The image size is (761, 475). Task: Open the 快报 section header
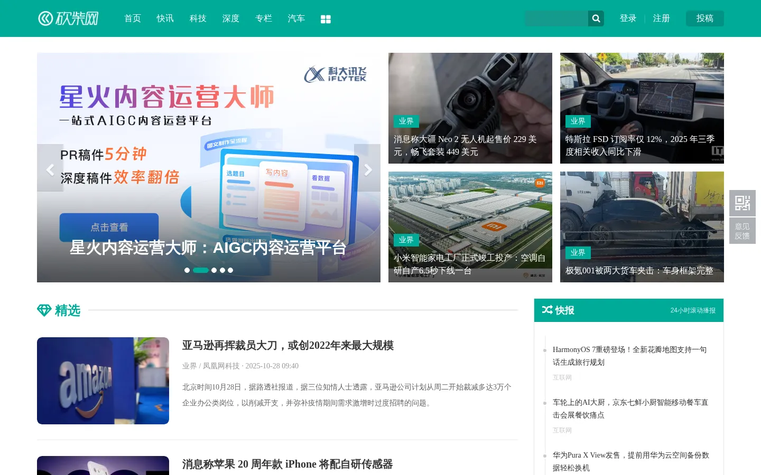(629, 310)
